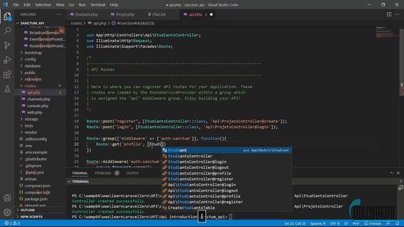
Task: Open package.json in the explorer
Action: (x=40, y=199)
